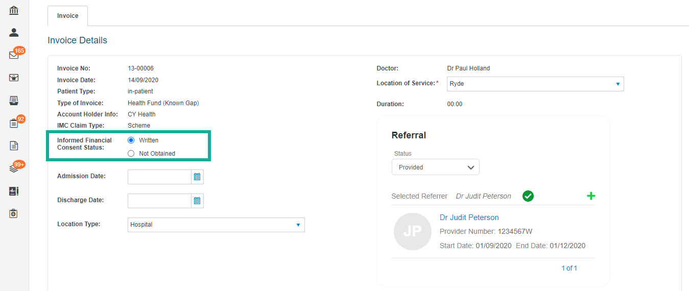The height and width of the screenshot is (291, 689).
Task: Switch to the Invoice tab
Action: 67,16
